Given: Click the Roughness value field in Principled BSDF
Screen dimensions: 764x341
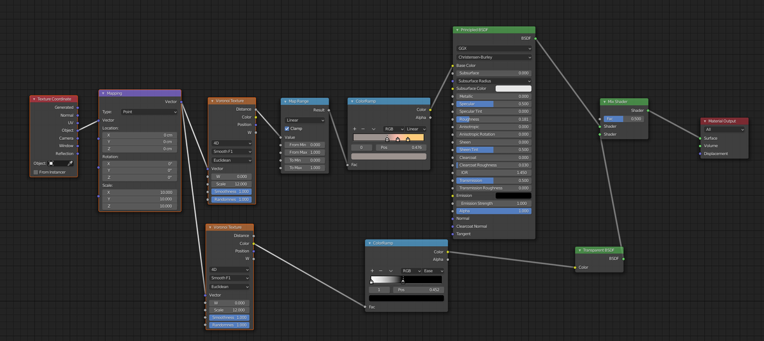Looking at the screenshot, I should 493,119.
